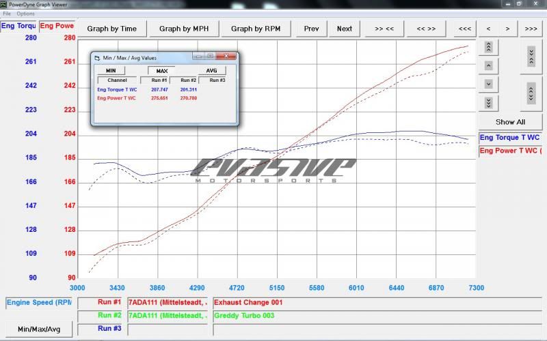Click the power value 270.780
Screen dimensions: 547x341
point(189,98)
